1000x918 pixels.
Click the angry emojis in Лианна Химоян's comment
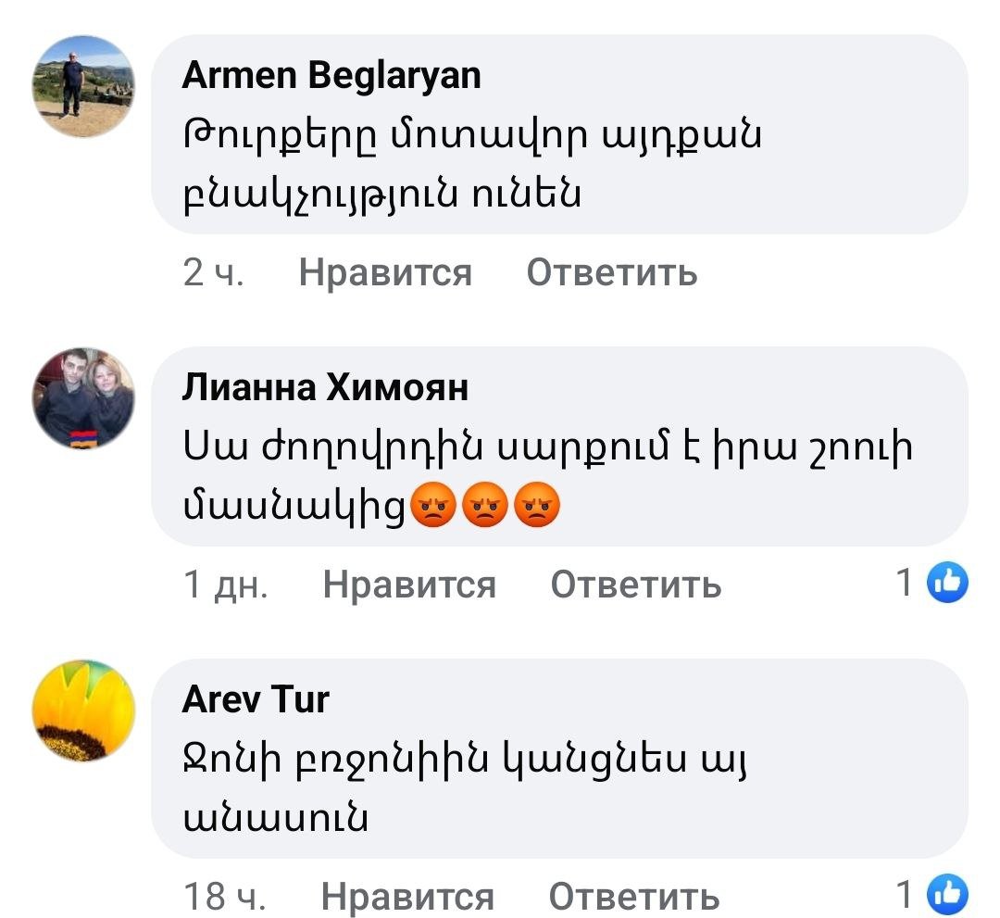point(484,505)
